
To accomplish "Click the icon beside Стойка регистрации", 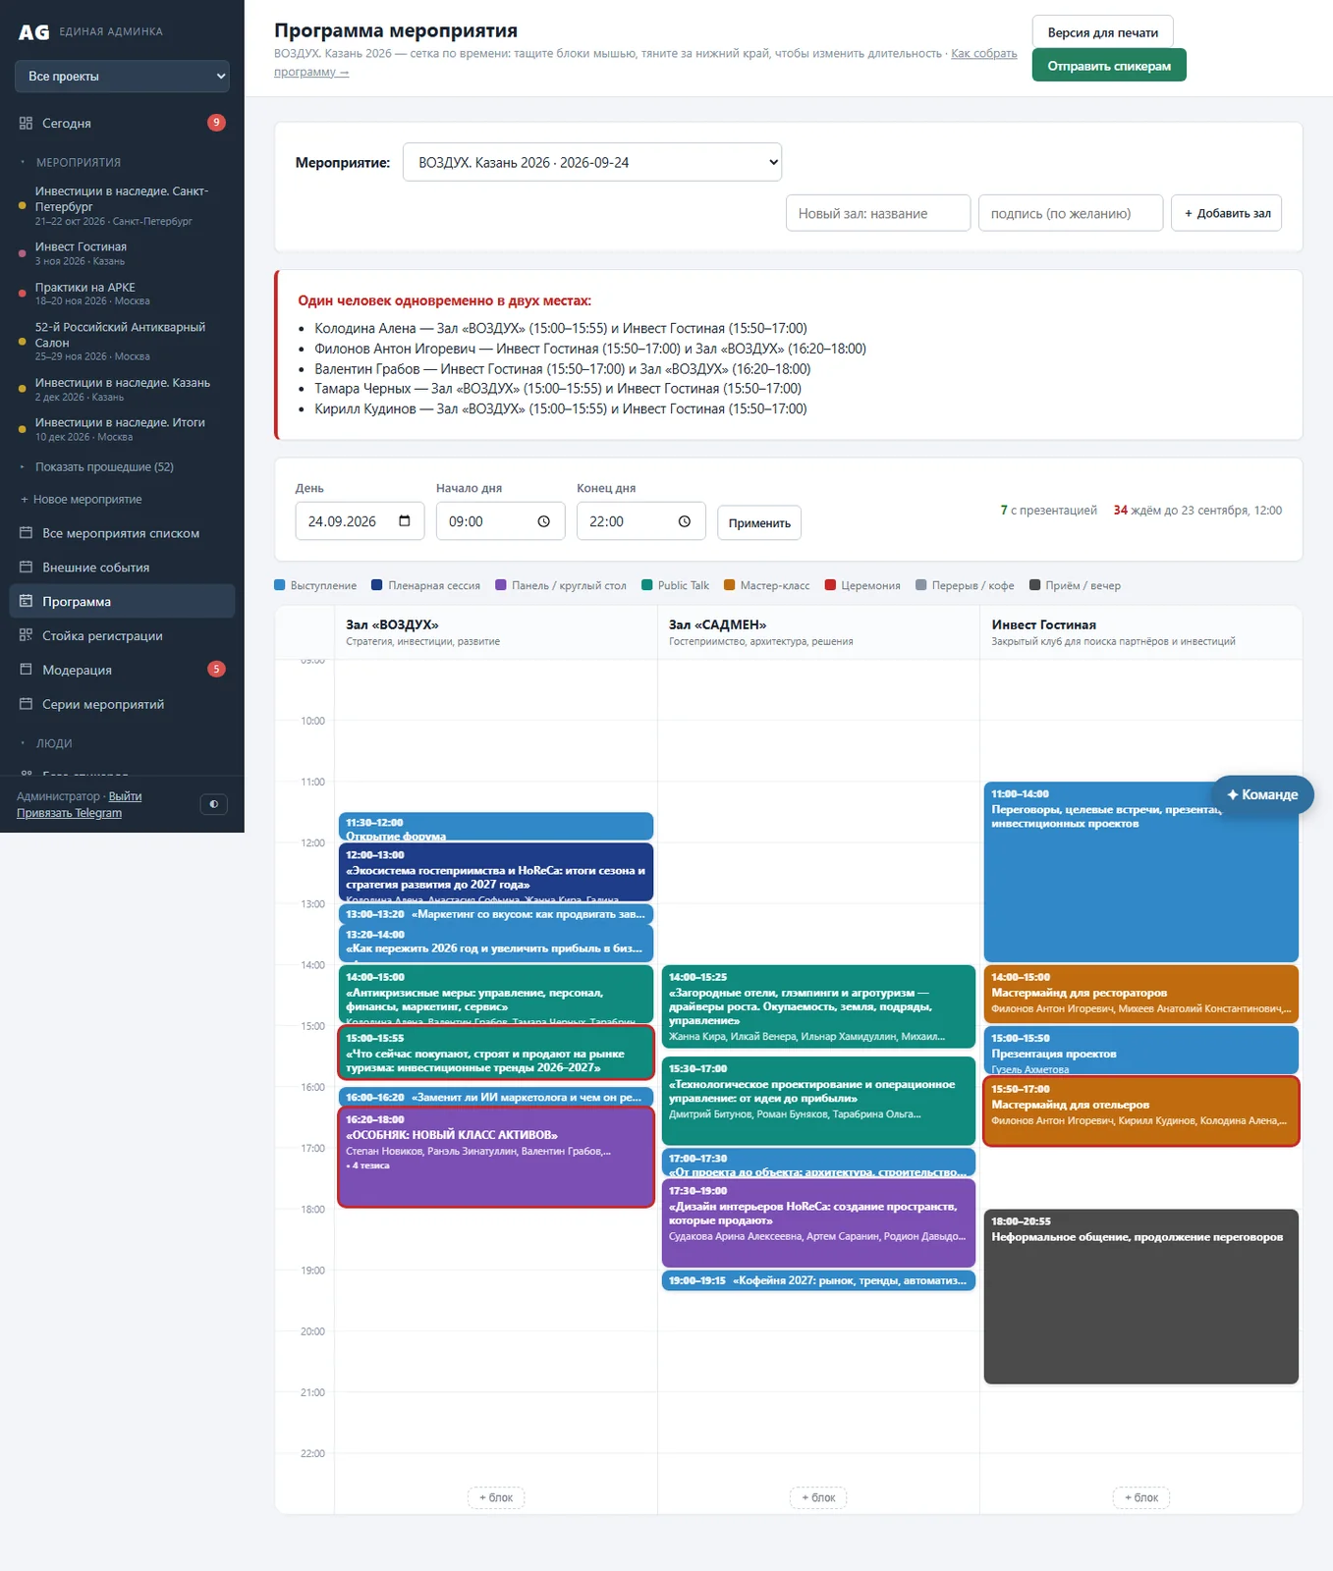I will tap(26, 635).
